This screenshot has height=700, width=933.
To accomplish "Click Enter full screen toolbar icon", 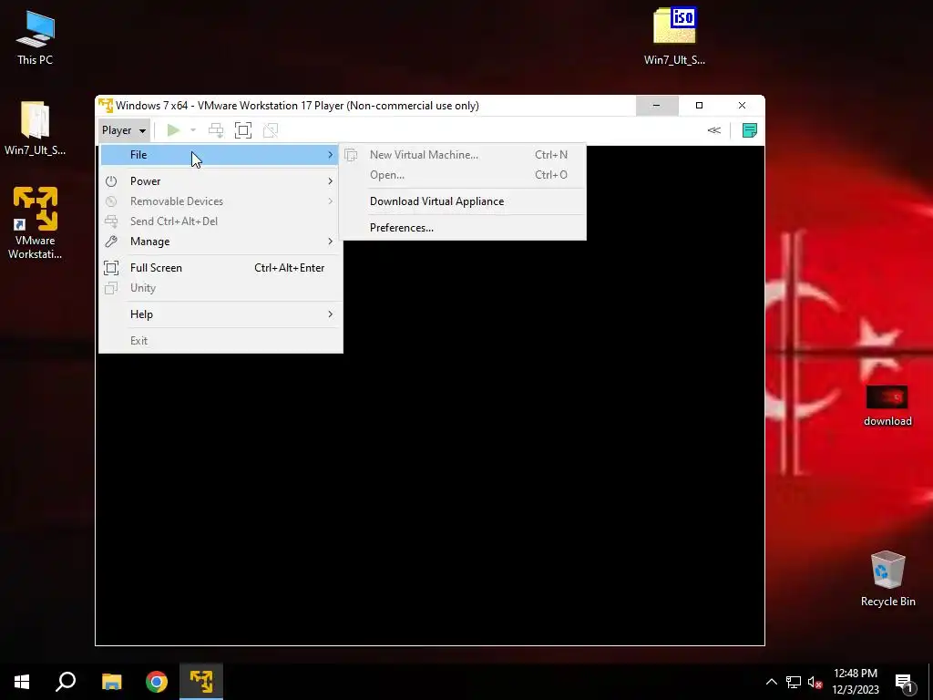I will [x=242, y=130].
